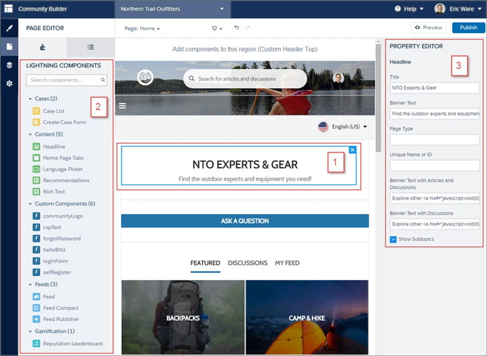This screenshot has width=487, height=356.
Task: Select the Rich Text component icon
Action: pos(36,192)
